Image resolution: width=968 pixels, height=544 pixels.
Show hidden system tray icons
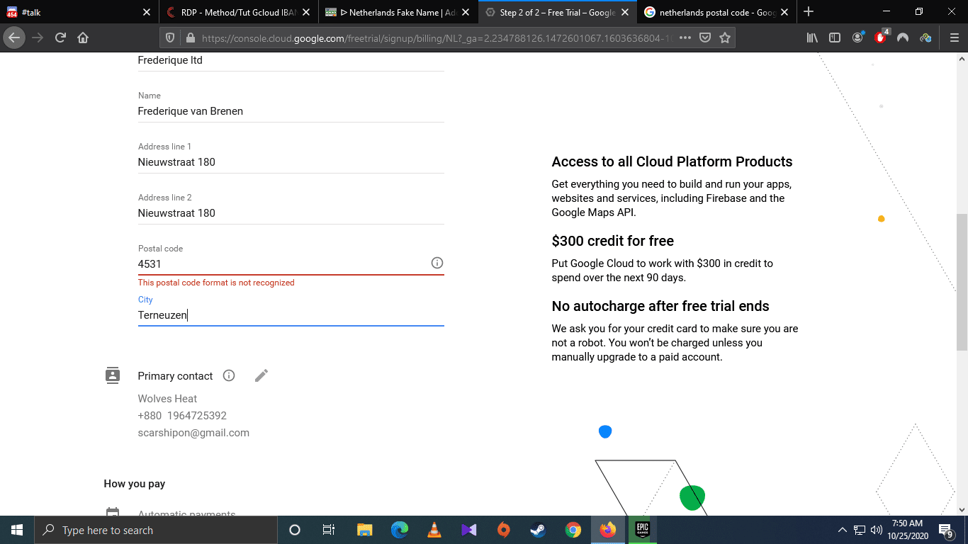click(x=843, y=530)
